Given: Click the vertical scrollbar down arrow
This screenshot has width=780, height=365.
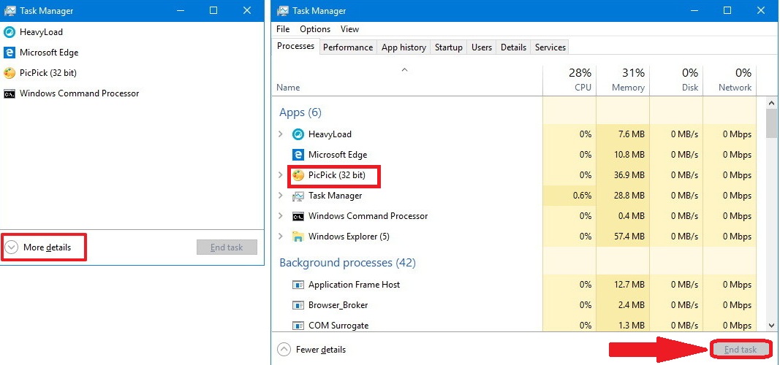Looking at the screenshot, I should click(771, 325).
